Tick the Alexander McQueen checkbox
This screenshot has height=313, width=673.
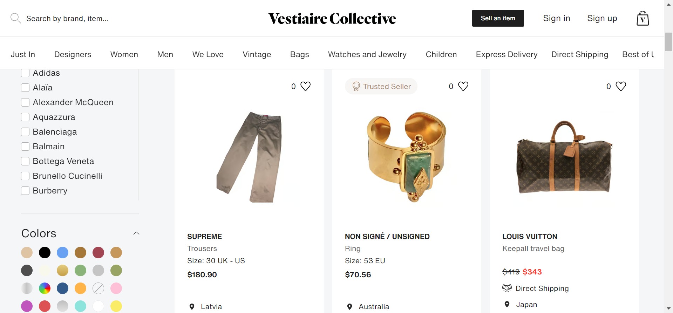pos(25,102)
